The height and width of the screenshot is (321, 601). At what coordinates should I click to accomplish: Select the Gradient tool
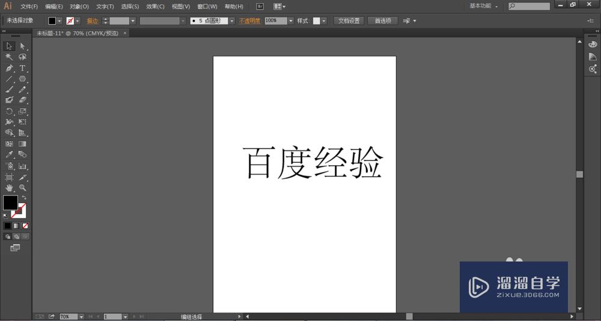pyautogui.click(x=22, y=144)
